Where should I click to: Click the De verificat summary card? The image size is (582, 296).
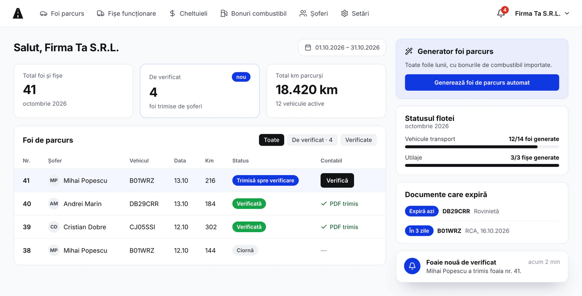point(200,91)
